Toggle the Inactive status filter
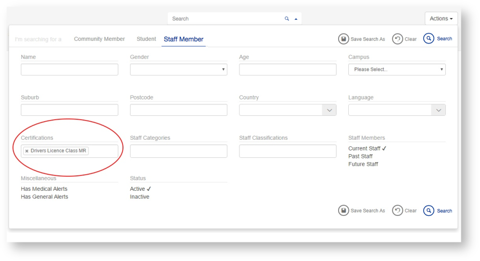The height and width of the screenshot is (261, 480). point(140,197)
